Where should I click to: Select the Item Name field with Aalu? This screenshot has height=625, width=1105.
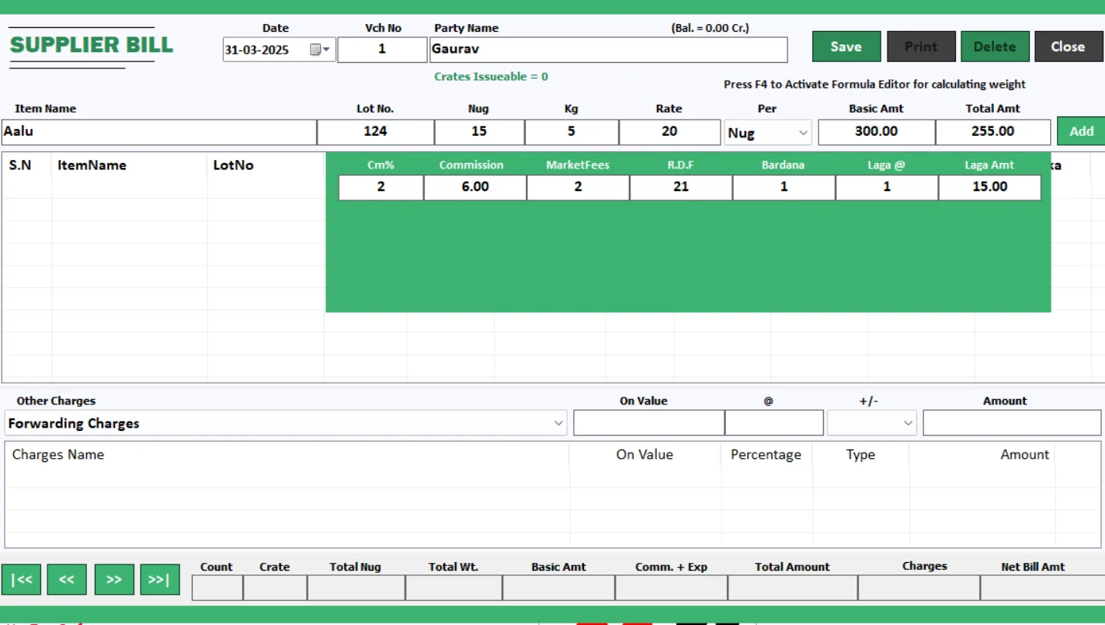click(x=158, y=132)
